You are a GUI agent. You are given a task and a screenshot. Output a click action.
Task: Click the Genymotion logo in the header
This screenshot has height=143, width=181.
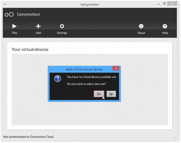tap(9, 14)
